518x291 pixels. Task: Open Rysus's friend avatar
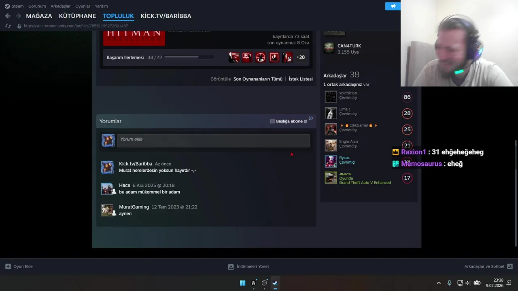click(x=331, y=162)
